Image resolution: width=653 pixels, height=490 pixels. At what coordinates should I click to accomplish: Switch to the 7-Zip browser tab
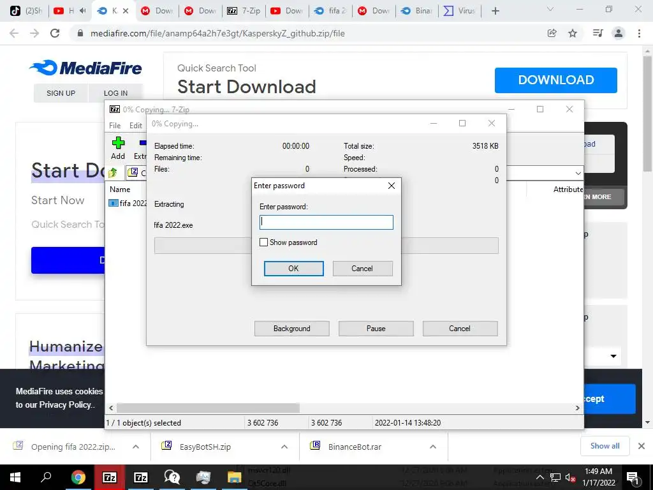(244, 11)
